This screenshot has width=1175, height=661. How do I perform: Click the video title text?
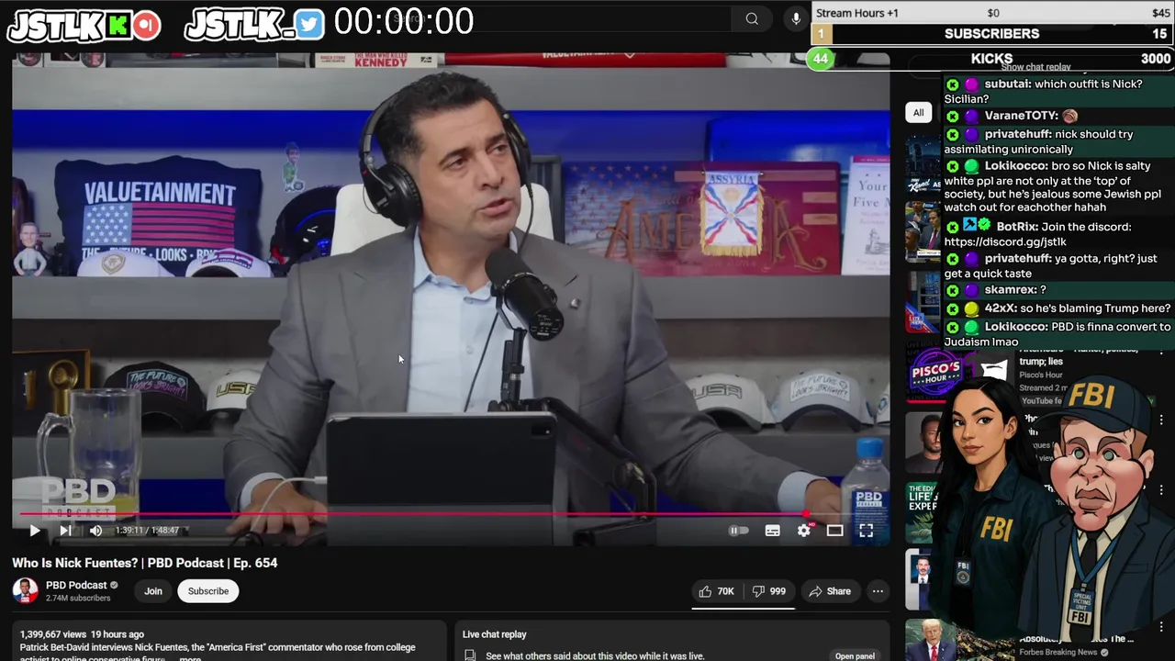coord(144,563)
